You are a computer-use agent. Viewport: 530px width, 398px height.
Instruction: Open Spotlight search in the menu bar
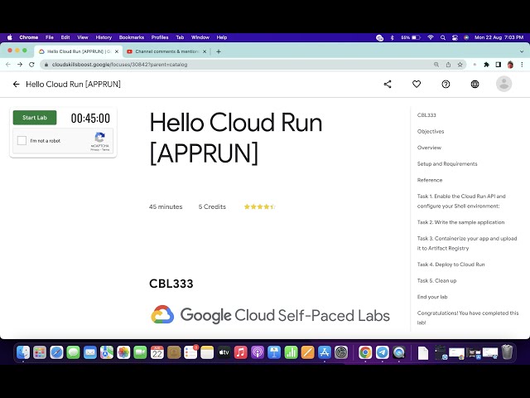tap(443, 37)
